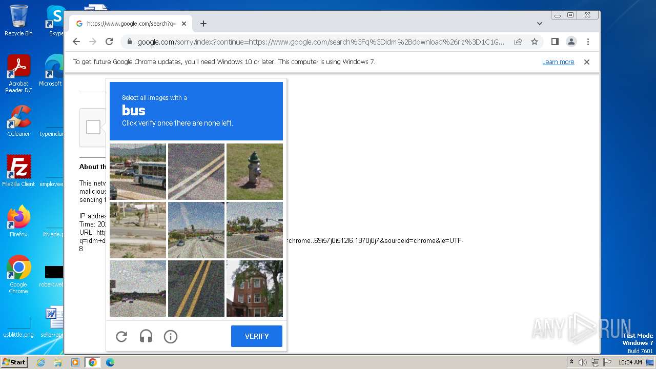This screenshot has height=369, width=656.
Task: Open the Recycle Bin
Action: point(18,20)
